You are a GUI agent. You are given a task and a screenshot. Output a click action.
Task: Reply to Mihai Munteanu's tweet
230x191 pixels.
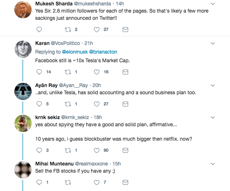[40, 182]
